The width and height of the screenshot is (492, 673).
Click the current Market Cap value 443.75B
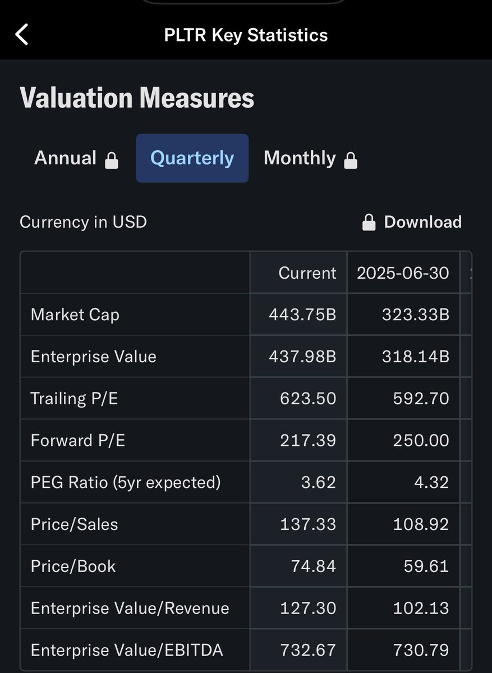pos(302,315)
